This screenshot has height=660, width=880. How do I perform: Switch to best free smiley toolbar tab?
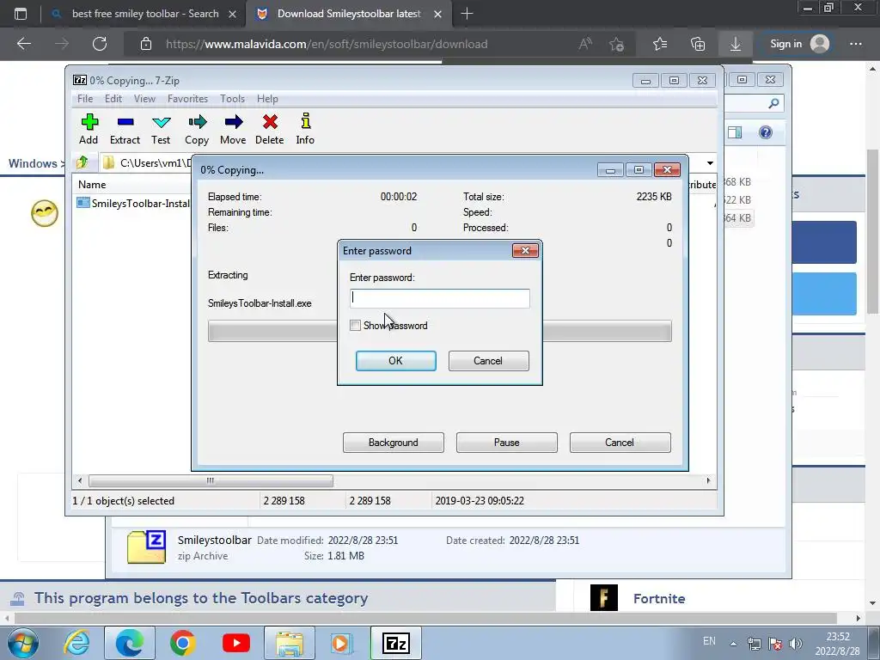144,14
